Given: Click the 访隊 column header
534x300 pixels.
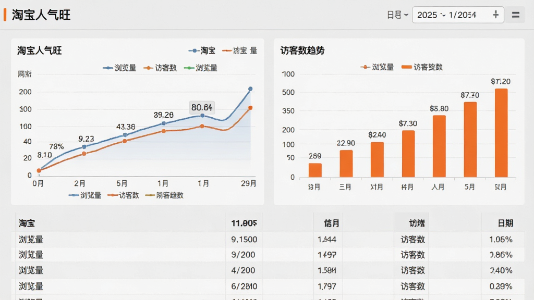Looking at the screenshot, I should (x=417, y=223).
